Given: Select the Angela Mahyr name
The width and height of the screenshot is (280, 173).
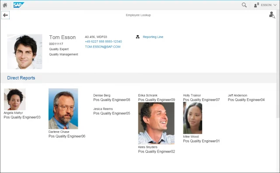Looking at the screenshot, I should click(13, 113).
